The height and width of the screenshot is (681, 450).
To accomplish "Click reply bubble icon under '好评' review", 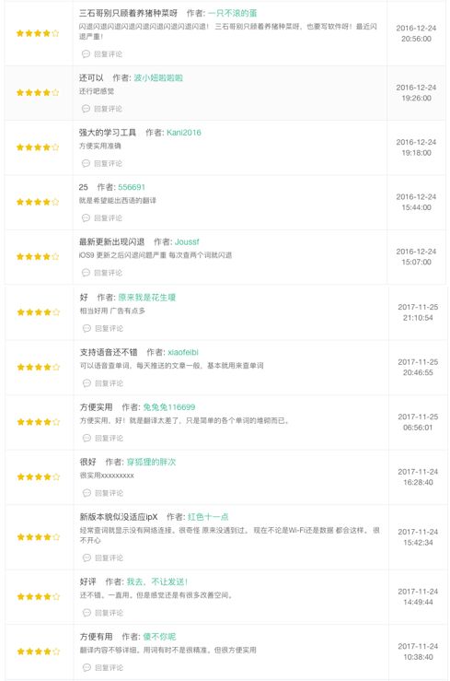I will [x=87, y=613].
